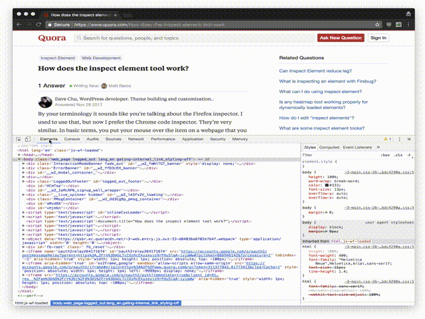Expand the LoggedOutFooter div
Image resolution: width=425 pixels, height=319 pixels.
tap(24, 181)
